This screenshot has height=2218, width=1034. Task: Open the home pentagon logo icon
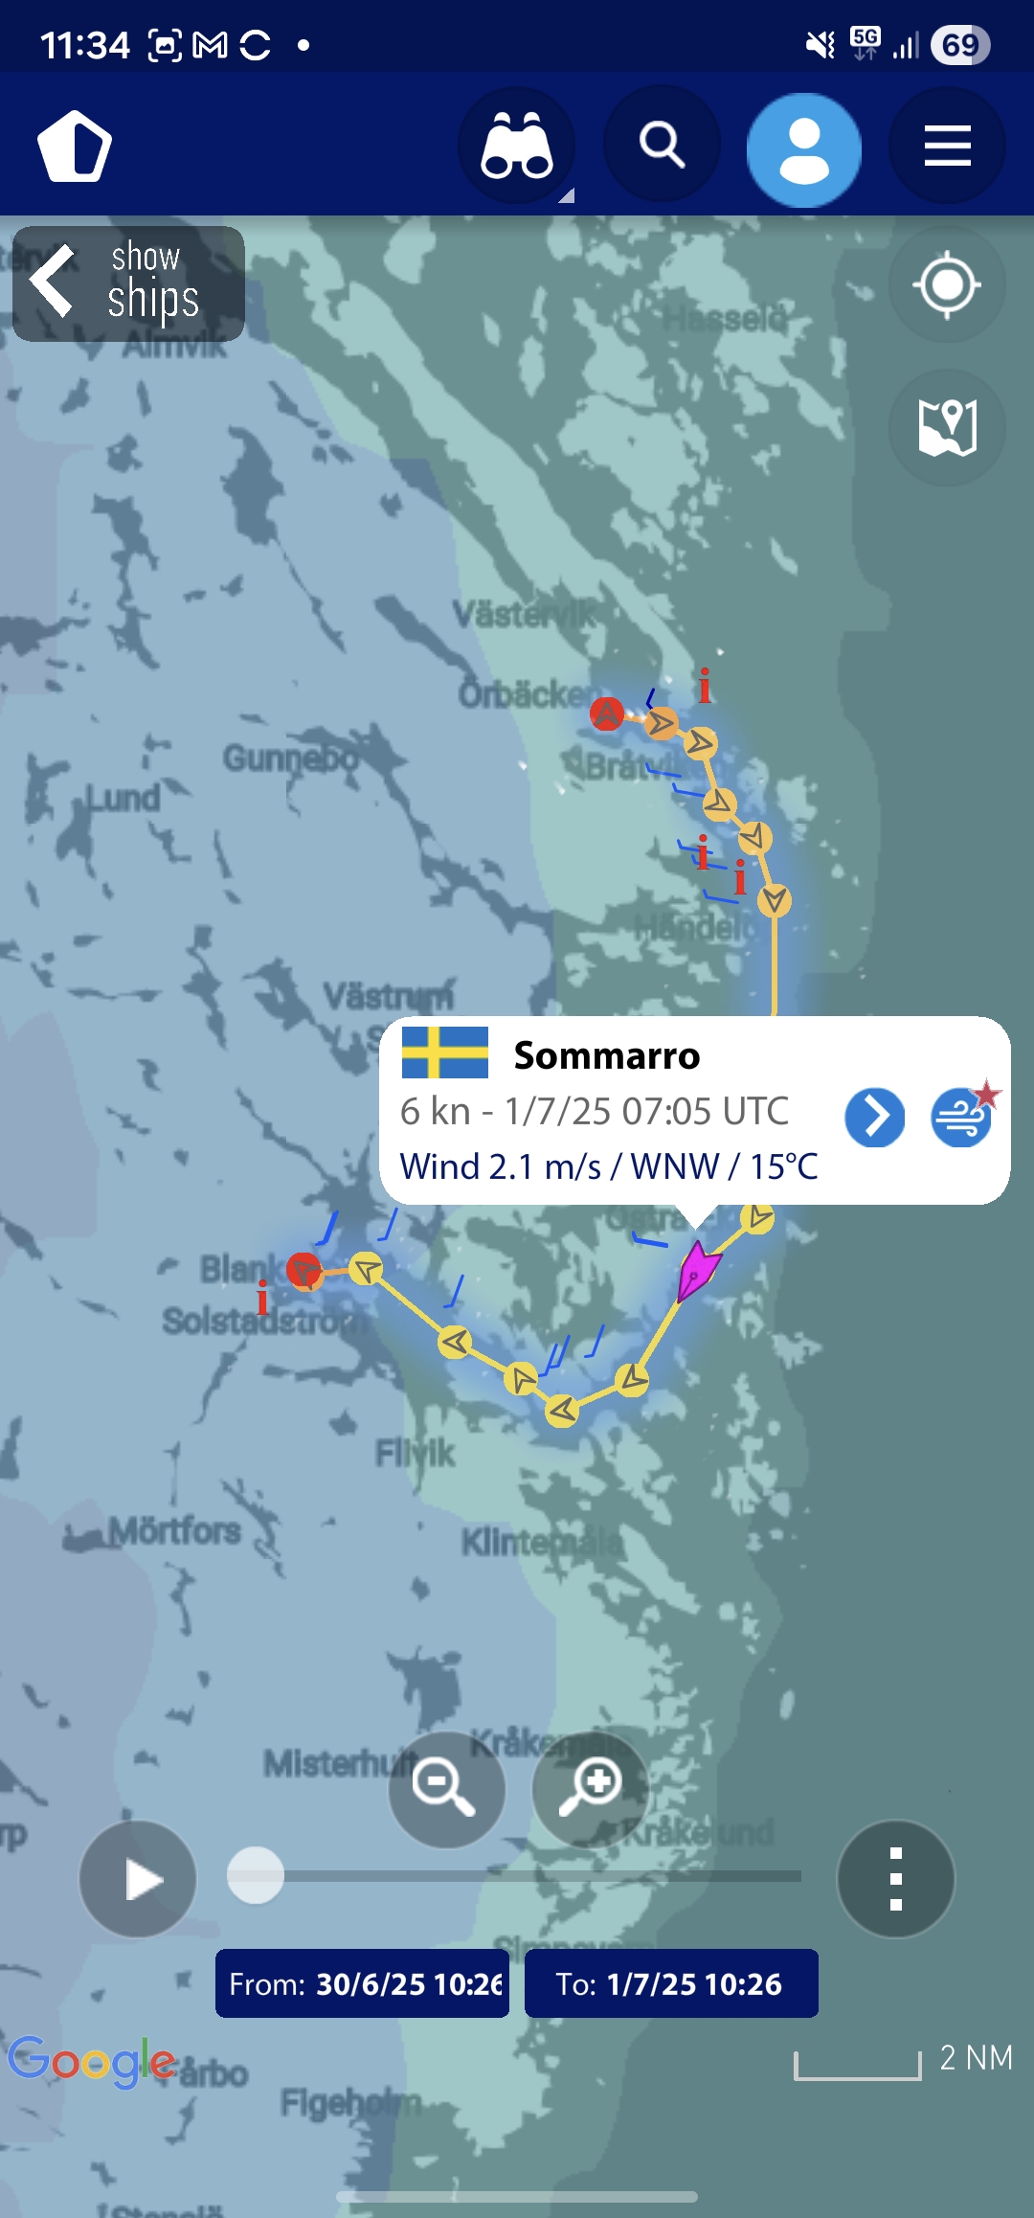75,146
